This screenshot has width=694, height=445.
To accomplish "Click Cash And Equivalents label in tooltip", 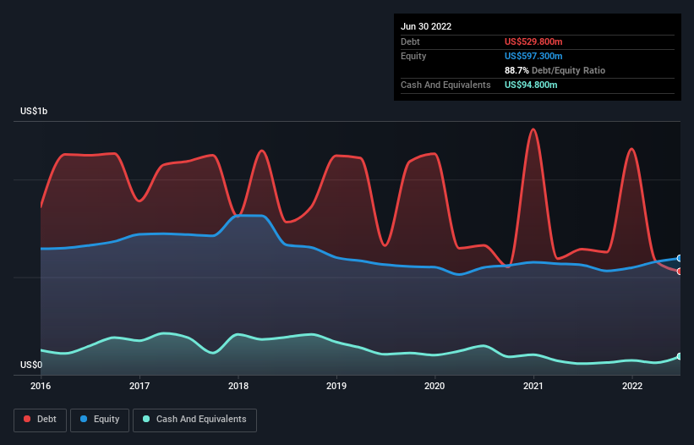I will [x=445, y=85].
